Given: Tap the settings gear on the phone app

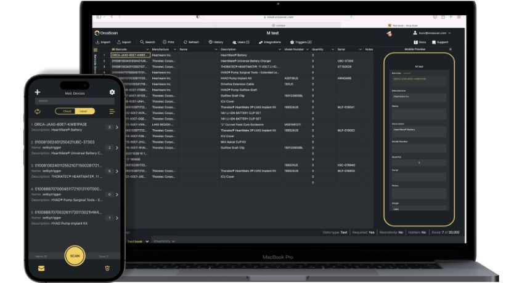Looking at the screenshot, I should coord(112,92).
